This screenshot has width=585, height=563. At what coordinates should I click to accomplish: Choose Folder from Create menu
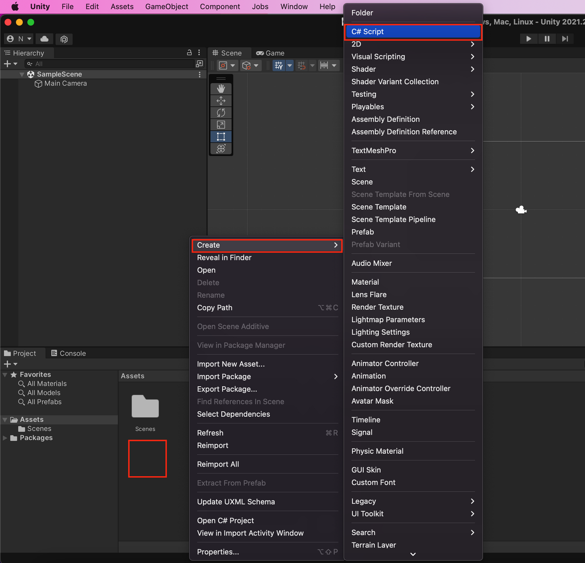[x=413, y=13]
